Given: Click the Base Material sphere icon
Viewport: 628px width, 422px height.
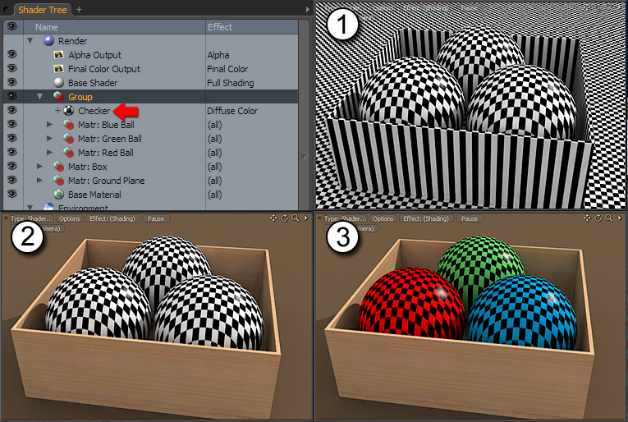Looking at the screenshot, I should 58,195.
